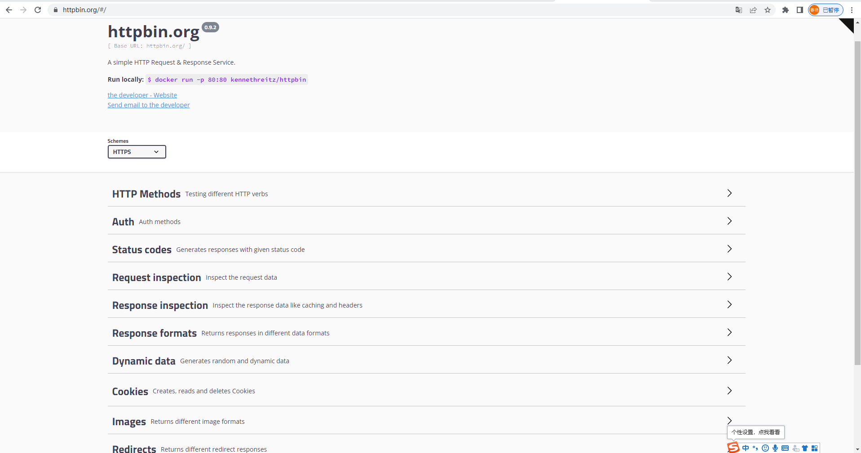Open the Chrome three-dot menu
Image resolution: width=861 pixels, height=453 pixels.
click(x=852, y=10)
